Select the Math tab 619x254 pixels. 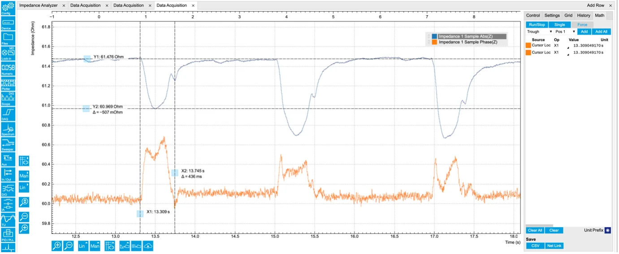(600, 15)
